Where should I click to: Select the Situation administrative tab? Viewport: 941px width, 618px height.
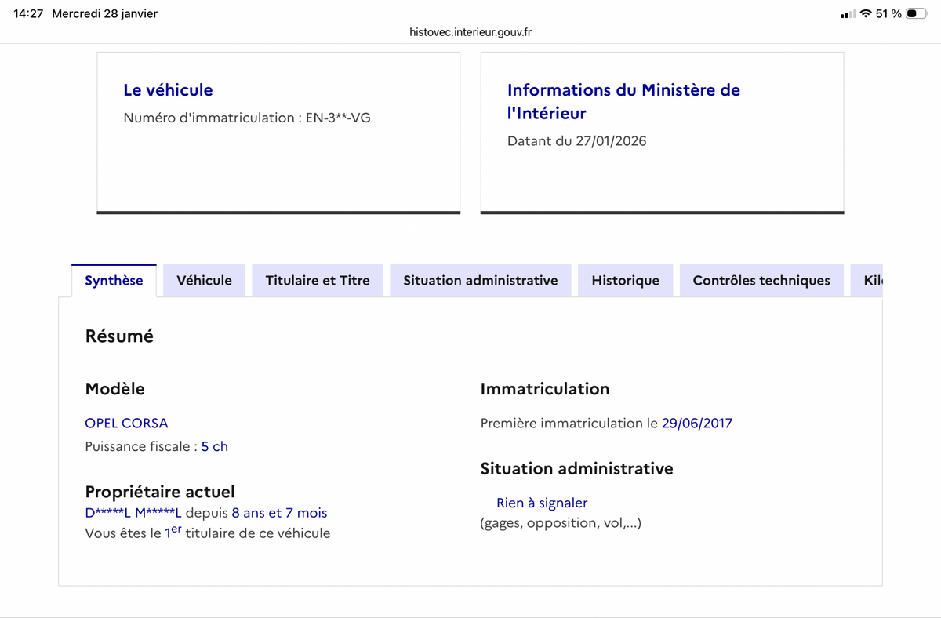click(x=480, y=280)
